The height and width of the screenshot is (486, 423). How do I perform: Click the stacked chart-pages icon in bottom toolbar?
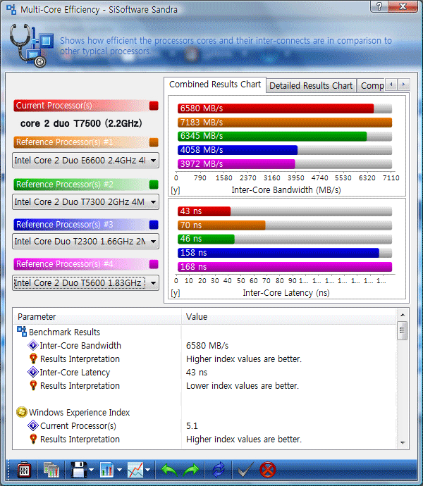[51, 471]
